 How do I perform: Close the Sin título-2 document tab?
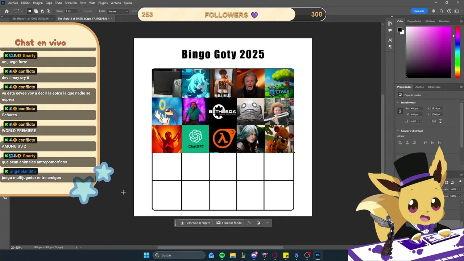[112, 18]
